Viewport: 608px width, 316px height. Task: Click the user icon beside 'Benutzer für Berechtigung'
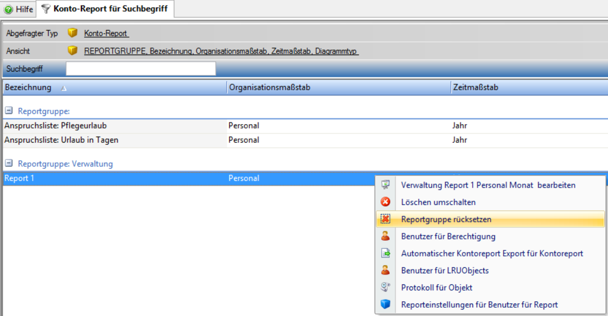point(385,236)
